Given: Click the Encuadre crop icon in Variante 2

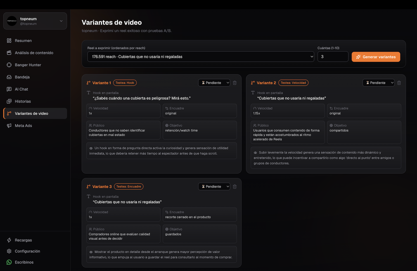Looking at the screenshot, I should click(331, 108).
